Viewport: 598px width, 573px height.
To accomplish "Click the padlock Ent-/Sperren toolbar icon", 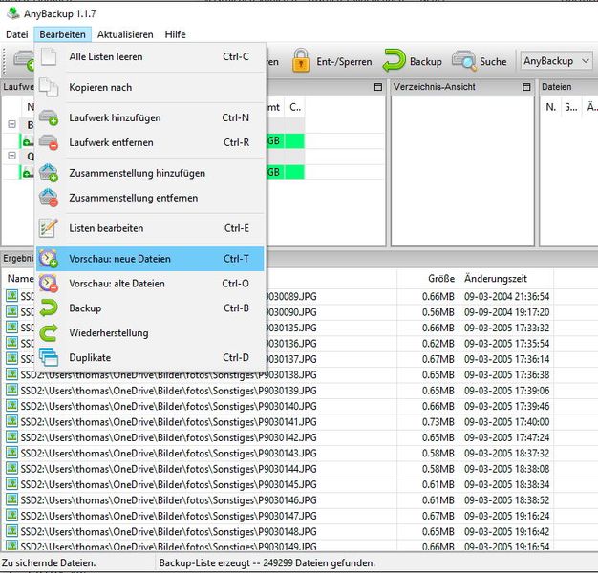I will tap(301, 60).
